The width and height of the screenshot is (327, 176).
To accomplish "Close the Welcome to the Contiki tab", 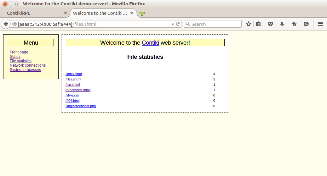I will 132,13.
